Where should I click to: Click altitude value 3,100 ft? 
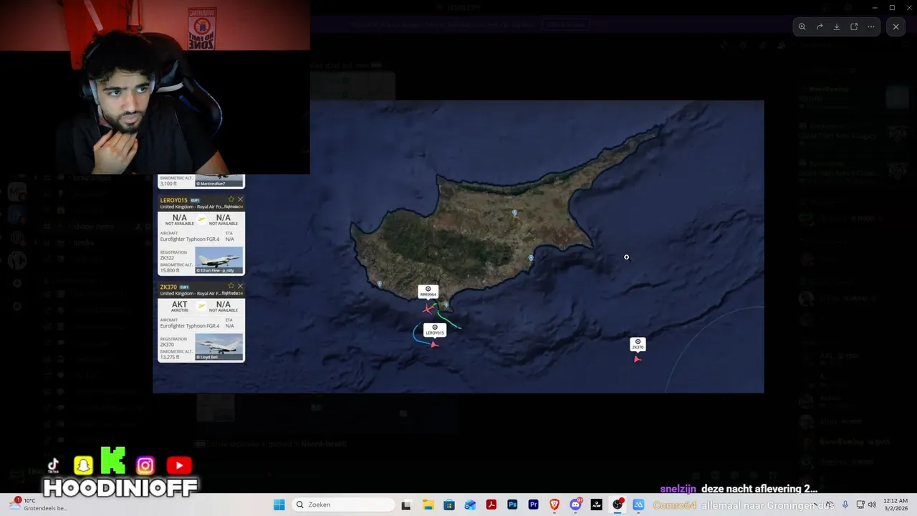[168, 184]
